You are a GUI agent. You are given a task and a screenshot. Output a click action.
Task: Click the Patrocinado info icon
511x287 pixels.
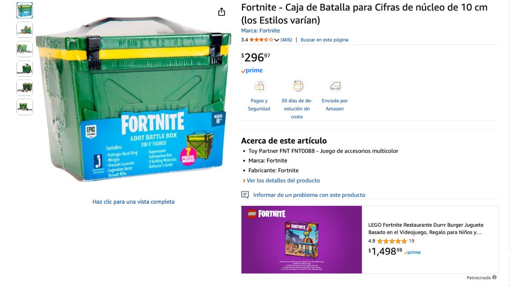pos(494,277)
